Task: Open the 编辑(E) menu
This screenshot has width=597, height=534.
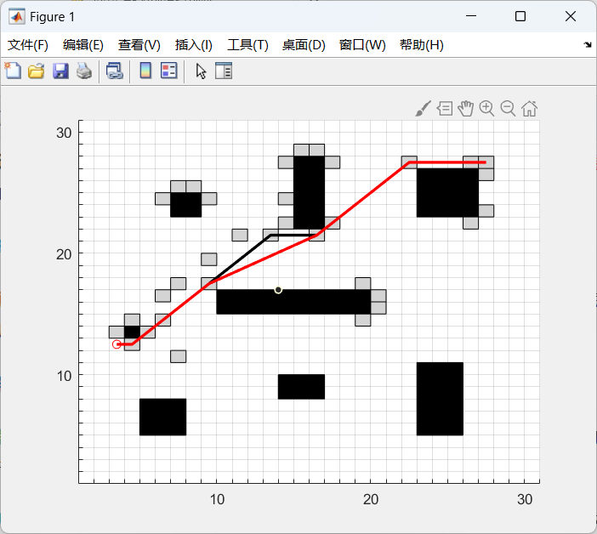Action: 83,45
